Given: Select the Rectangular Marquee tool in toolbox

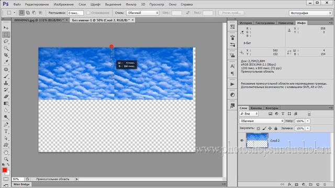Looking at the screenshot, I should 6,34.
